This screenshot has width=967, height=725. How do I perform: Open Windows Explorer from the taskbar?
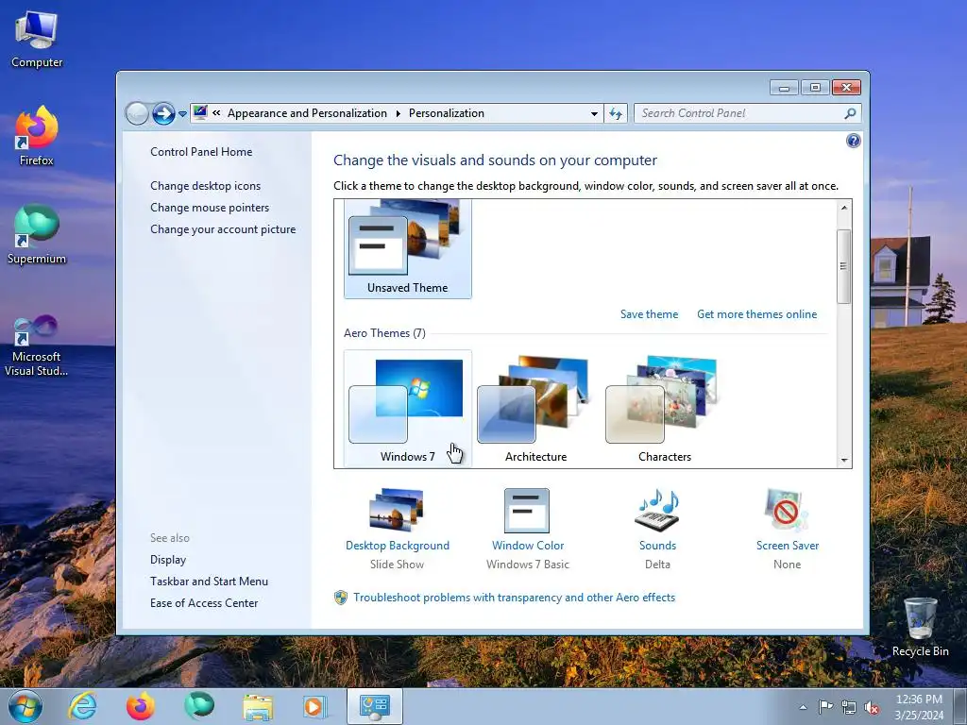pyautogui.click(x=258, y=707)
